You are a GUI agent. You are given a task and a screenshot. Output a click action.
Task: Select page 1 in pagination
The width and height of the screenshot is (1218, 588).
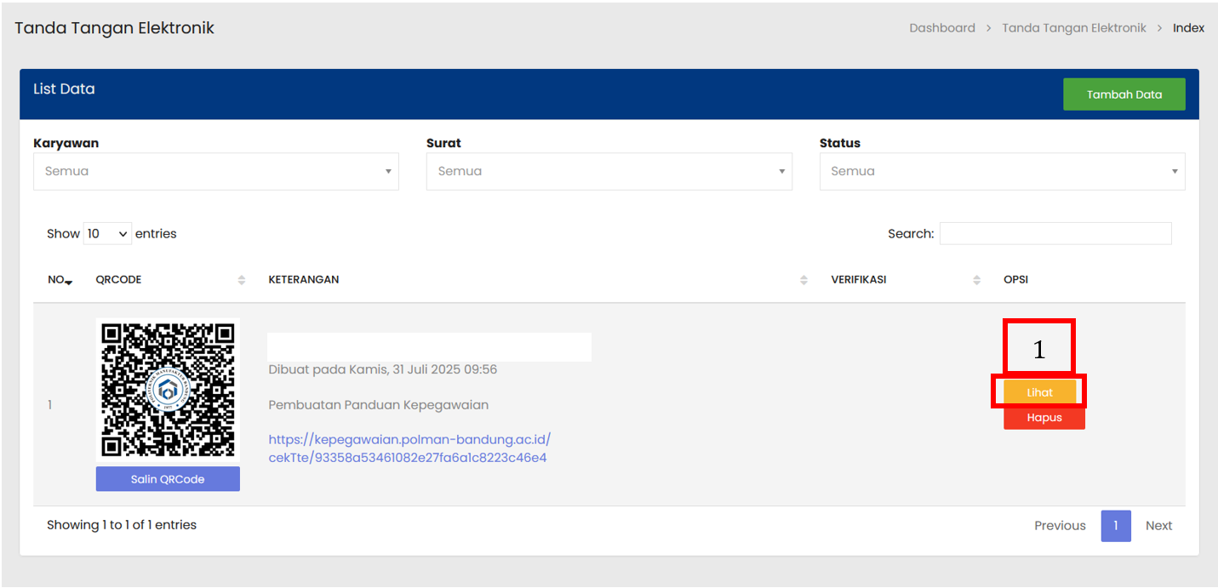click(x=1115, y=526)
